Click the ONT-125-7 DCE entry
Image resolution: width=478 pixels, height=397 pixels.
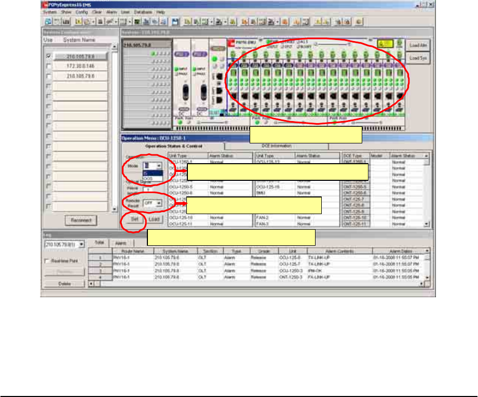pyautogui.click(x=356, y=199)
